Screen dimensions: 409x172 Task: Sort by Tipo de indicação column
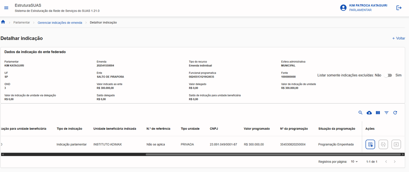(70, 129)
